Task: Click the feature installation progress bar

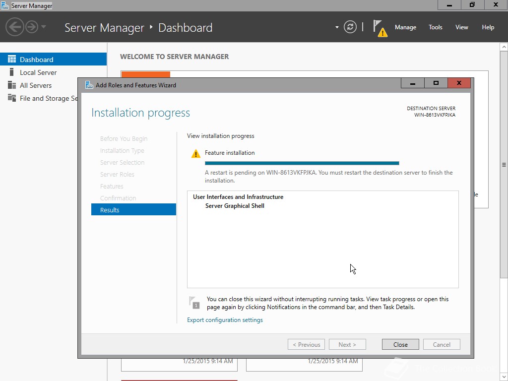Action: point(302,163)
